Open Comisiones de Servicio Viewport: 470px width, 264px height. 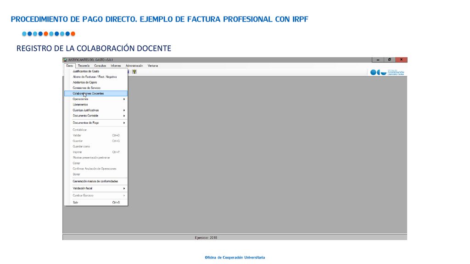pos(96,88)
